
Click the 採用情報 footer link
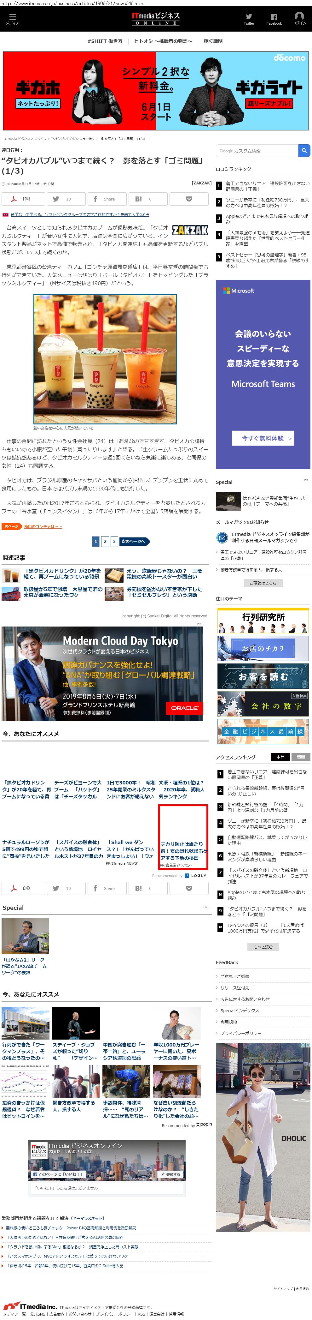[x=176, y=1314]
